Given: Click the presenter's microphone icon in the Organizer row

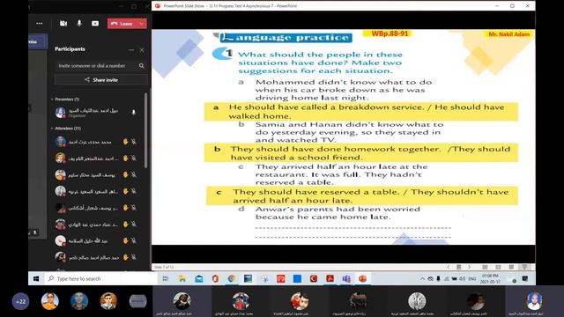Looking at the screenshot, I should pyautogui.click(x=133, y=112).
